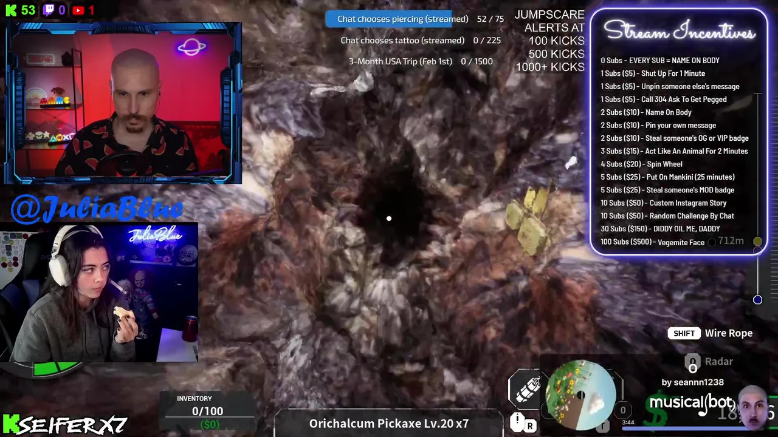The width and height of the screenshot is (778, 437).
Task: Click the spinning album disc artwork
Action: pyautogui.click(x=580, y=395)
